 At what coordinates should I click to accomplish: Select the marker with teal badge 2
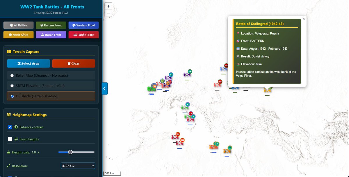pyautogui.click(x=217, y=144)
